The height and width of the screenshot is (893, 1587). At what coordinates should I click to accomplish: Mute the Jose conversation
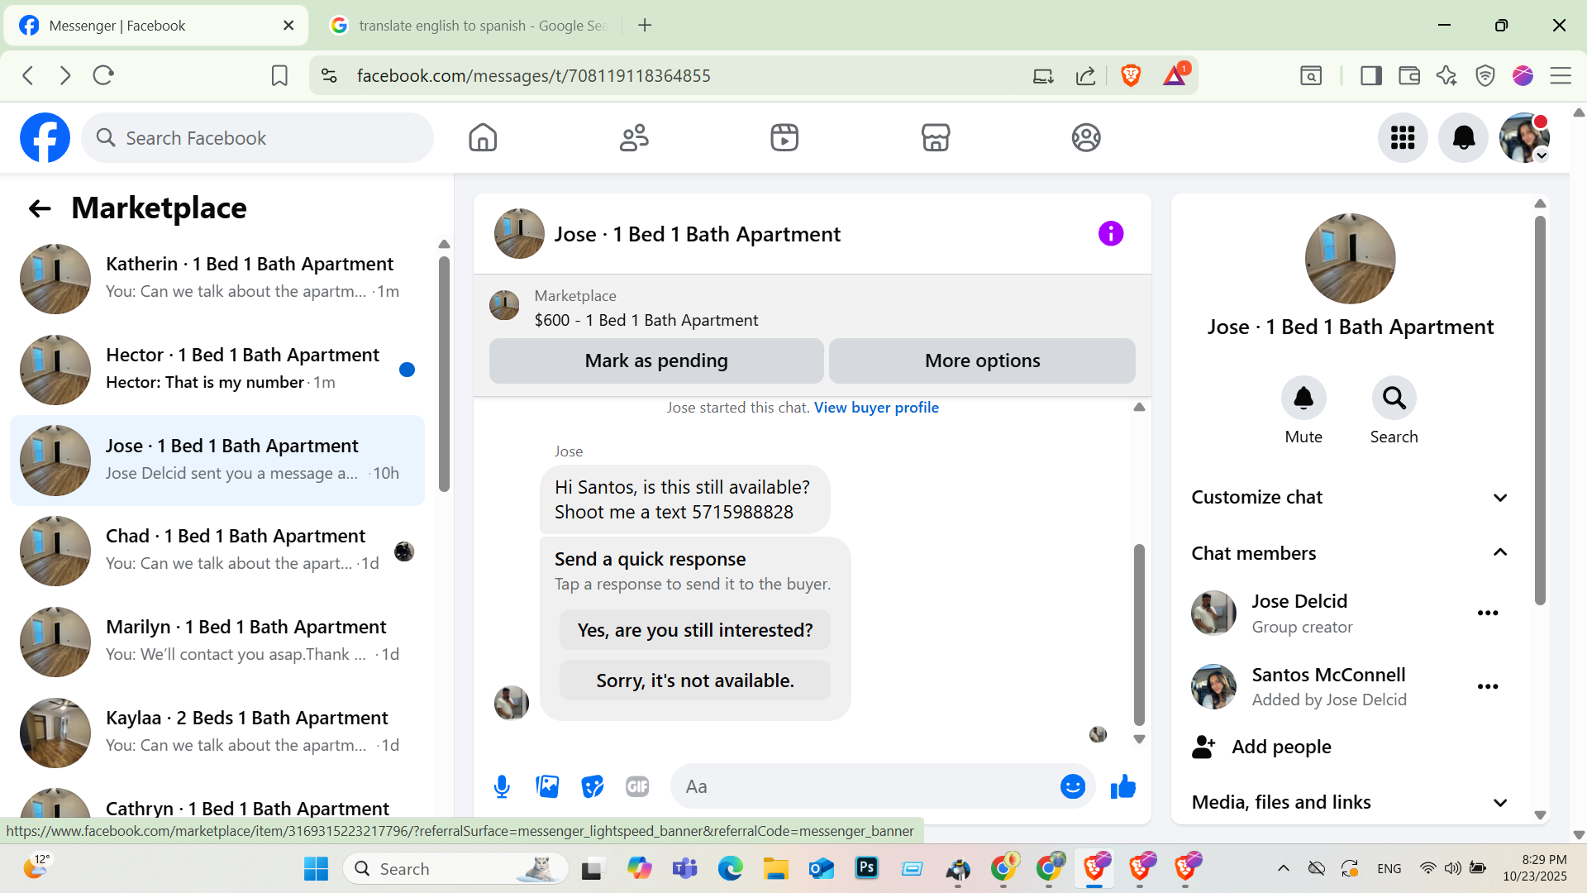coord(1303,399)
